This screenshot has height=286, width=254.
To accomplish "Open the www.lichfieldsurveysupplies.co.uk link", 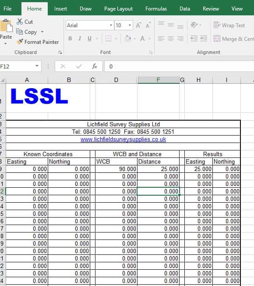I will coord(123,139).
